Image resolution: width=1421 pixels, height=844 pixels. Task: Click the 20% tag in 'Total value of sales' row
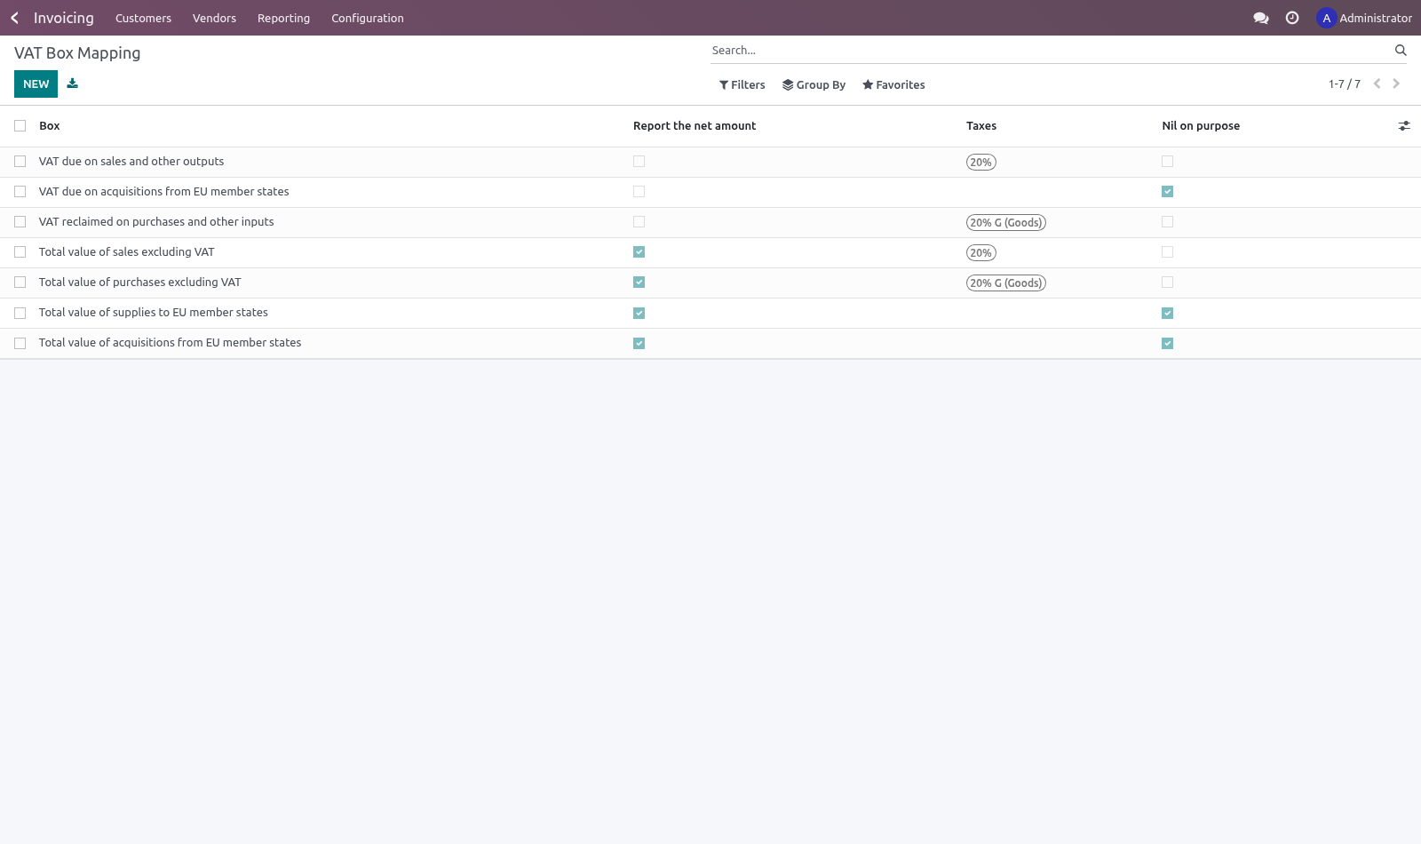(981, 253)
